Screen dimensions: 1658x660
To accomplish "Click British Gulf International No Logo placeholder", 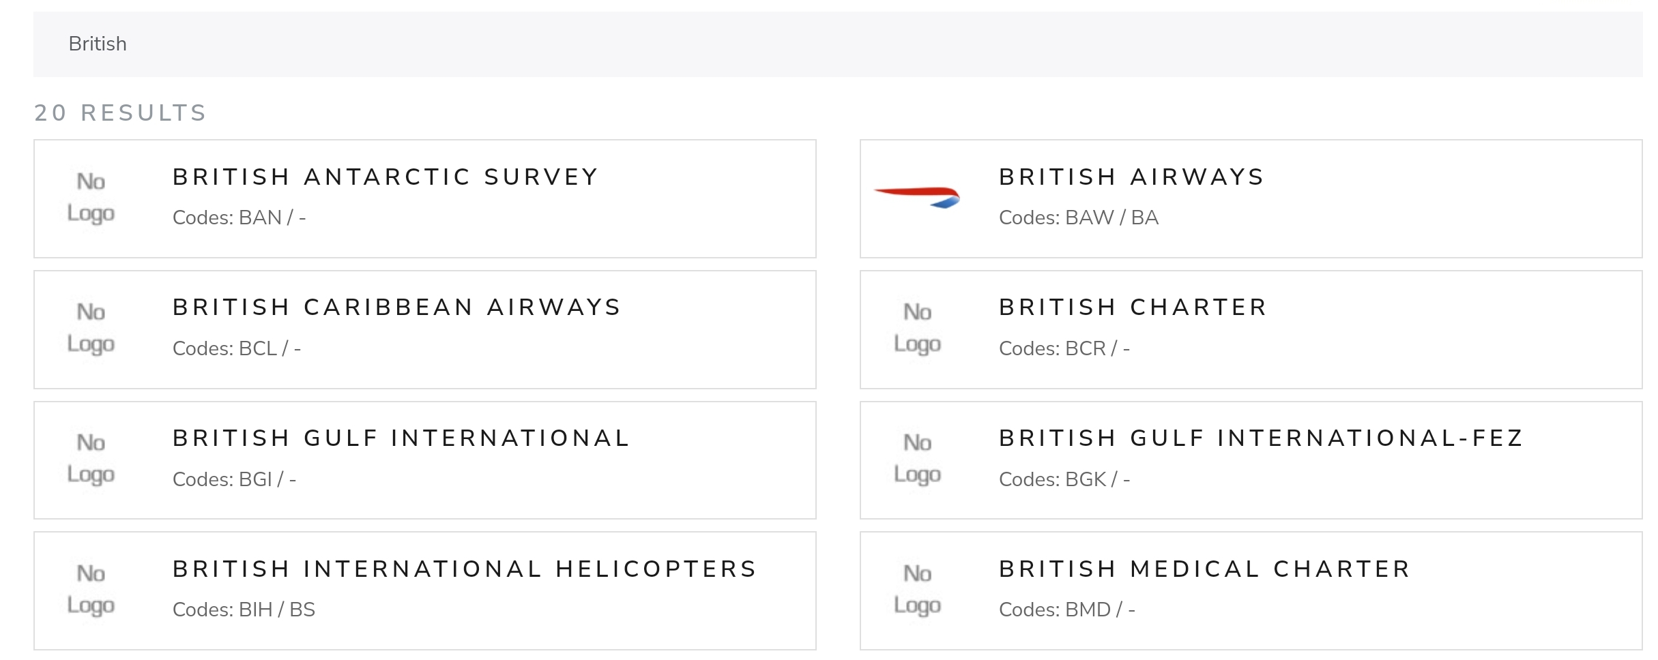I will (91, 459).
